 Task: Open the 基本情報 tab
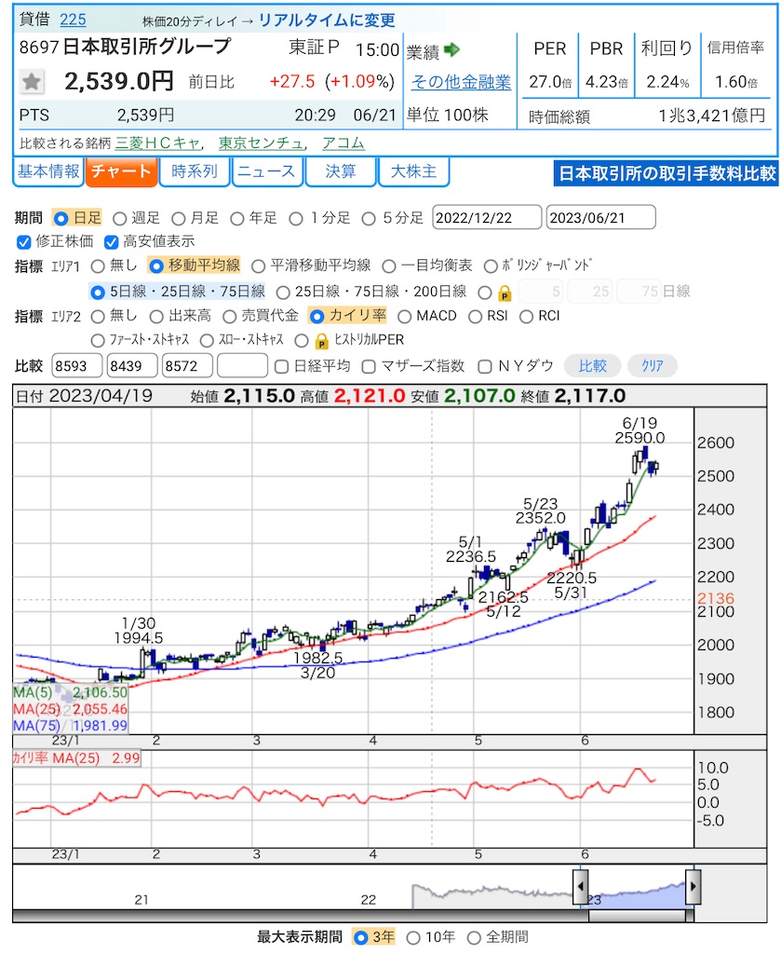pyautogui.click(x=48, y=171)
